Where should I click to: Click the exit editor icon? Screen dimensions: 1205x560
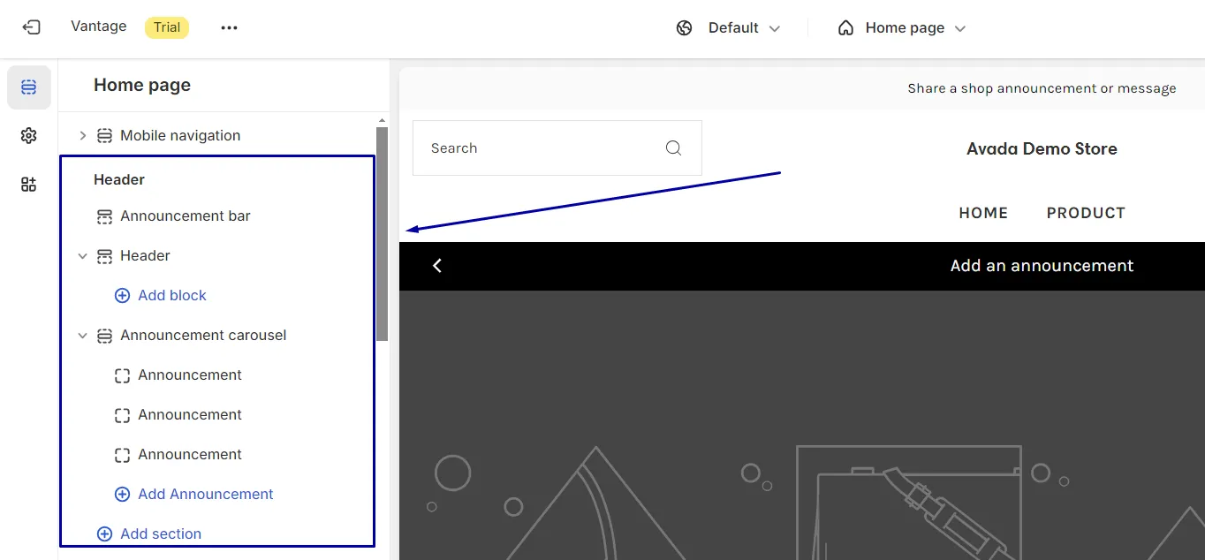tap(31, 27)
